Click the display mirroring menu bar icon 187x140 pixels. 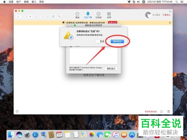tap(134, 2)
